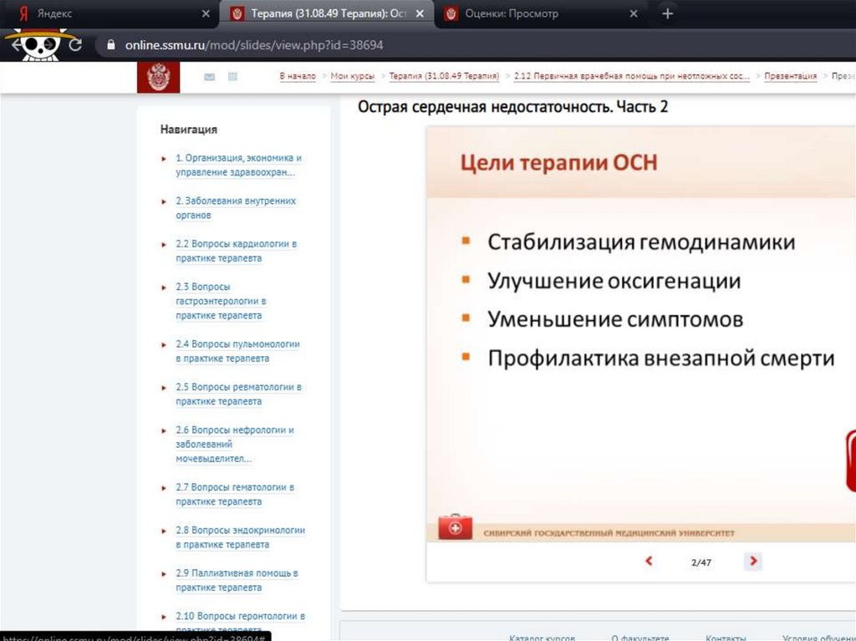Open О факультете footer link
This screenshot has height=641, width=856.
639,637
